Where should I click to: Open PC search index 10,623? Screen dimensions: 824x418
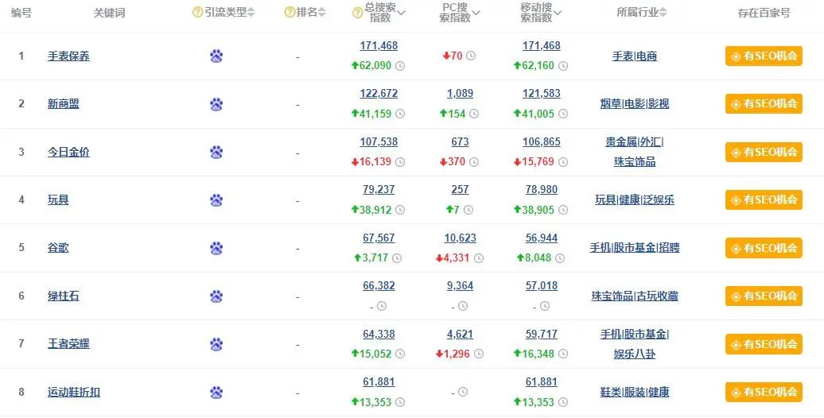pyautogui.click(x=461, y=238)
